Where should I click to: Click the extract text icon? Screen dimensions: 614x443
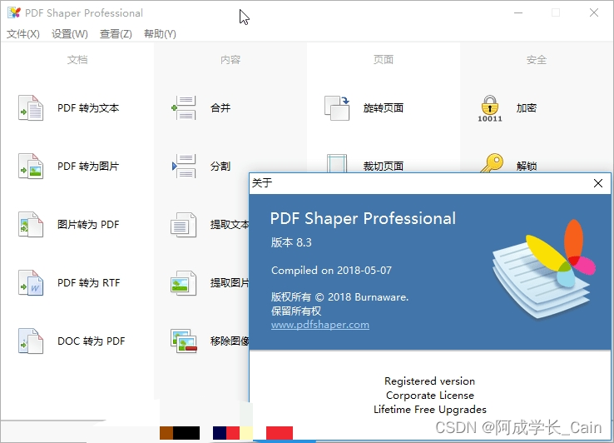coord(184,225)
